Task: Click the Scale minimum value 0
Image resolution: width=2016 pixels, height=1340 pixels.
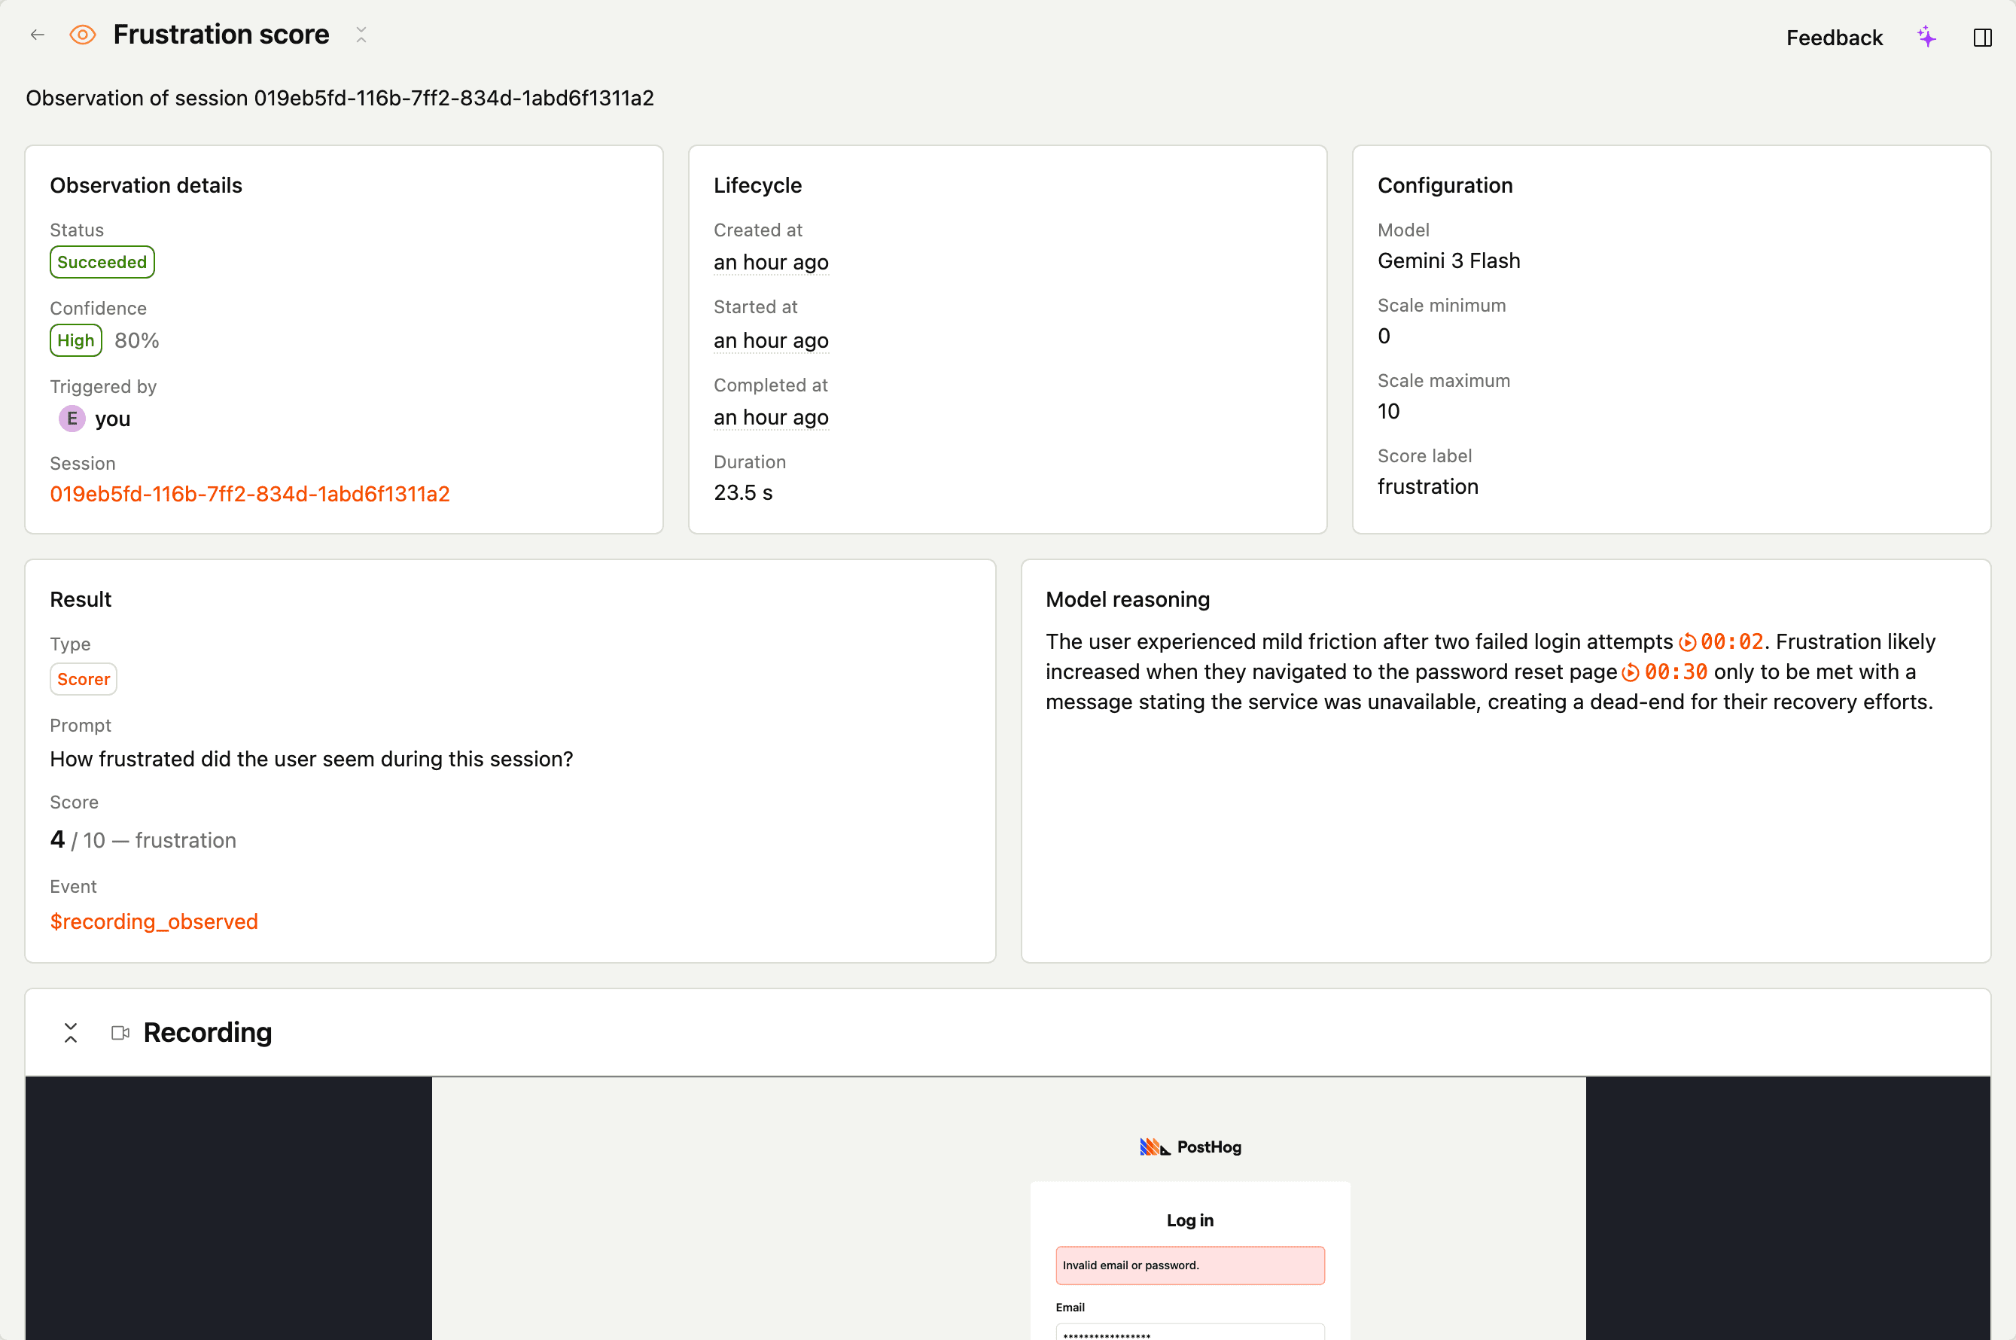Action: point(1384,336)
